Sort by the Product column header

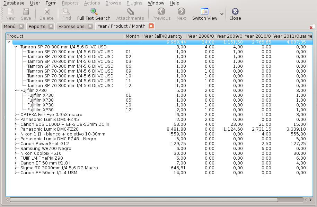point(65,36)
